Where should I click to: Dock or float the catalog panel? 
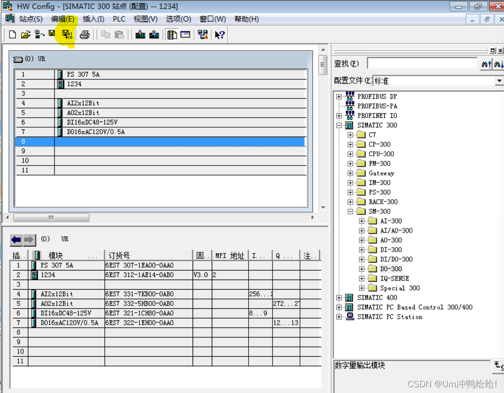(x=493, y=50)
